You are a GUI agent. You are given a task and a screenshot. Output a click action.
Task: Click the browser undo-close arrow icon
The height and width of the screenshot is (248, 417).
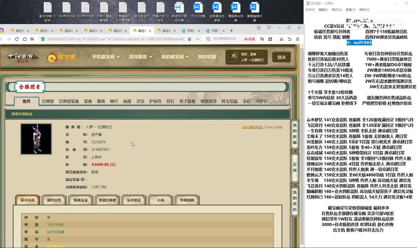coord(290,39)
